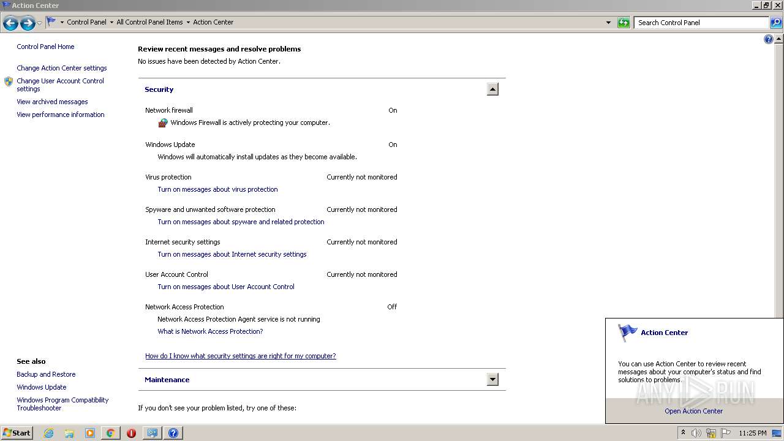Click the UAC shield icon in the sidebar
Screen dimensions: 784x441
click(x=9, y=81)
